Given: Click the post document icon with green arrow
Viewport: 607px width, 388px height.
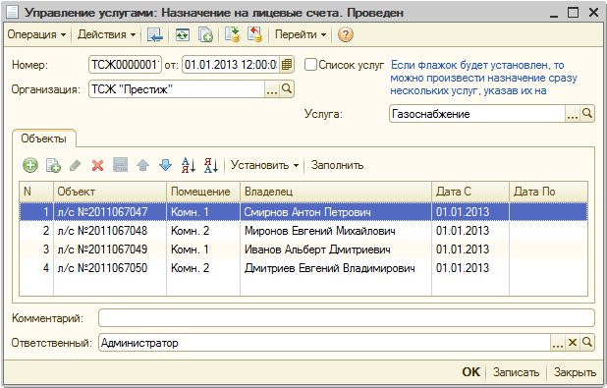Looking at the screenshot, I should pos(232,34).
